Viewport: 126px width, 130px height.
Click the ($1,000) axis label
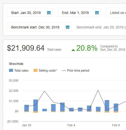click(x=13, y=122)
